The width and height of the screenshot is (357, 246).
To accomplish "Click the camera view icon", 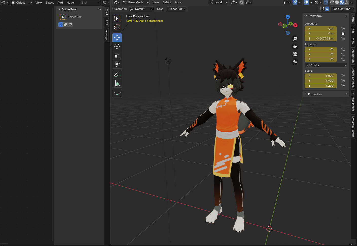I will click(295, 54).
